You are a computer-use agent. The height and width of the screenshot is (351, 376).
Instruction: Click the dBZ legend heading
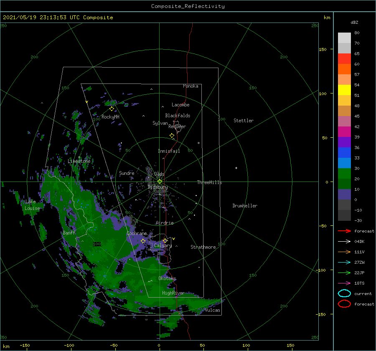point(354,22)
